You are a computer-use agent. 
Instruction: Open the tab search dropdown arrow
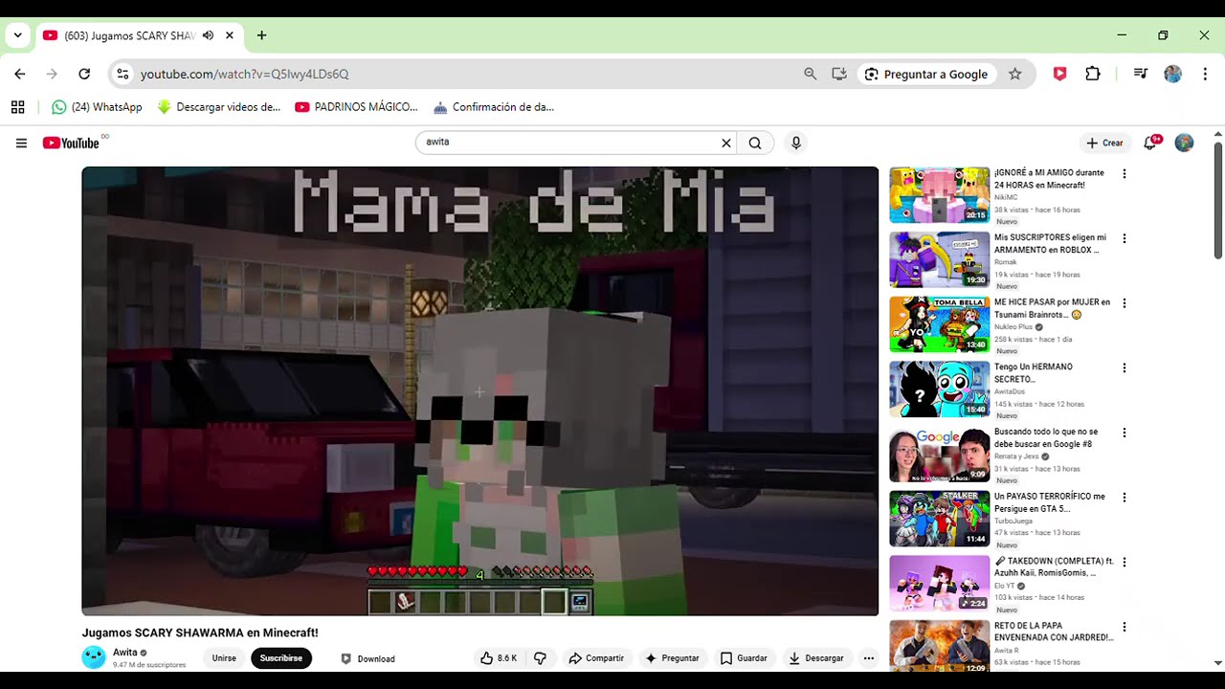(x=17, y=35)
